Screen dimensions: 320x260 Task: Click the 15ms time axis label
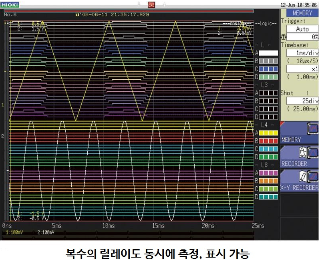[x=158, y=226]
